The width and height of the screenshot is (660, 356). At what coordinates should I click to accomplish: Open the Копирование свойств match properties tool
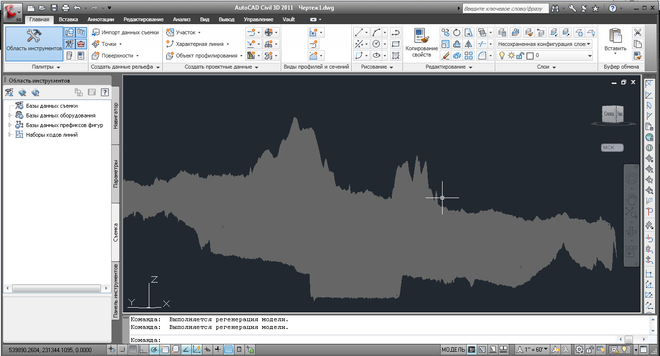click(421, 43)
